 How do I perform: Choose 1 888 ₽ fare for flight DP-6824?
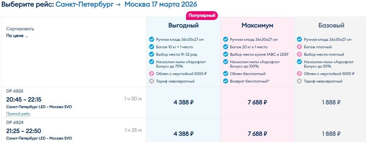[x=331, y=134]
